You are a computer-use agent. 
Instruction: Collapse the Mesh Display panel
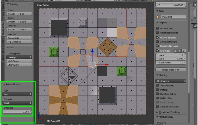(x=157, y=117)
